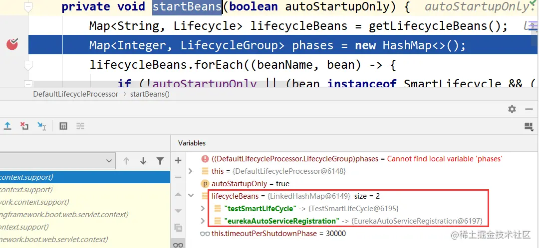This screenshot has width=539, height=248.
Task: Collapse the startBeans method fold marker
Action: 28,6
